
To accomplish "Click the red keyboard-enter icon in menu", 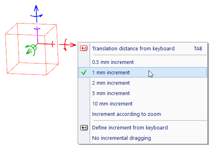I will coord(84,48).
